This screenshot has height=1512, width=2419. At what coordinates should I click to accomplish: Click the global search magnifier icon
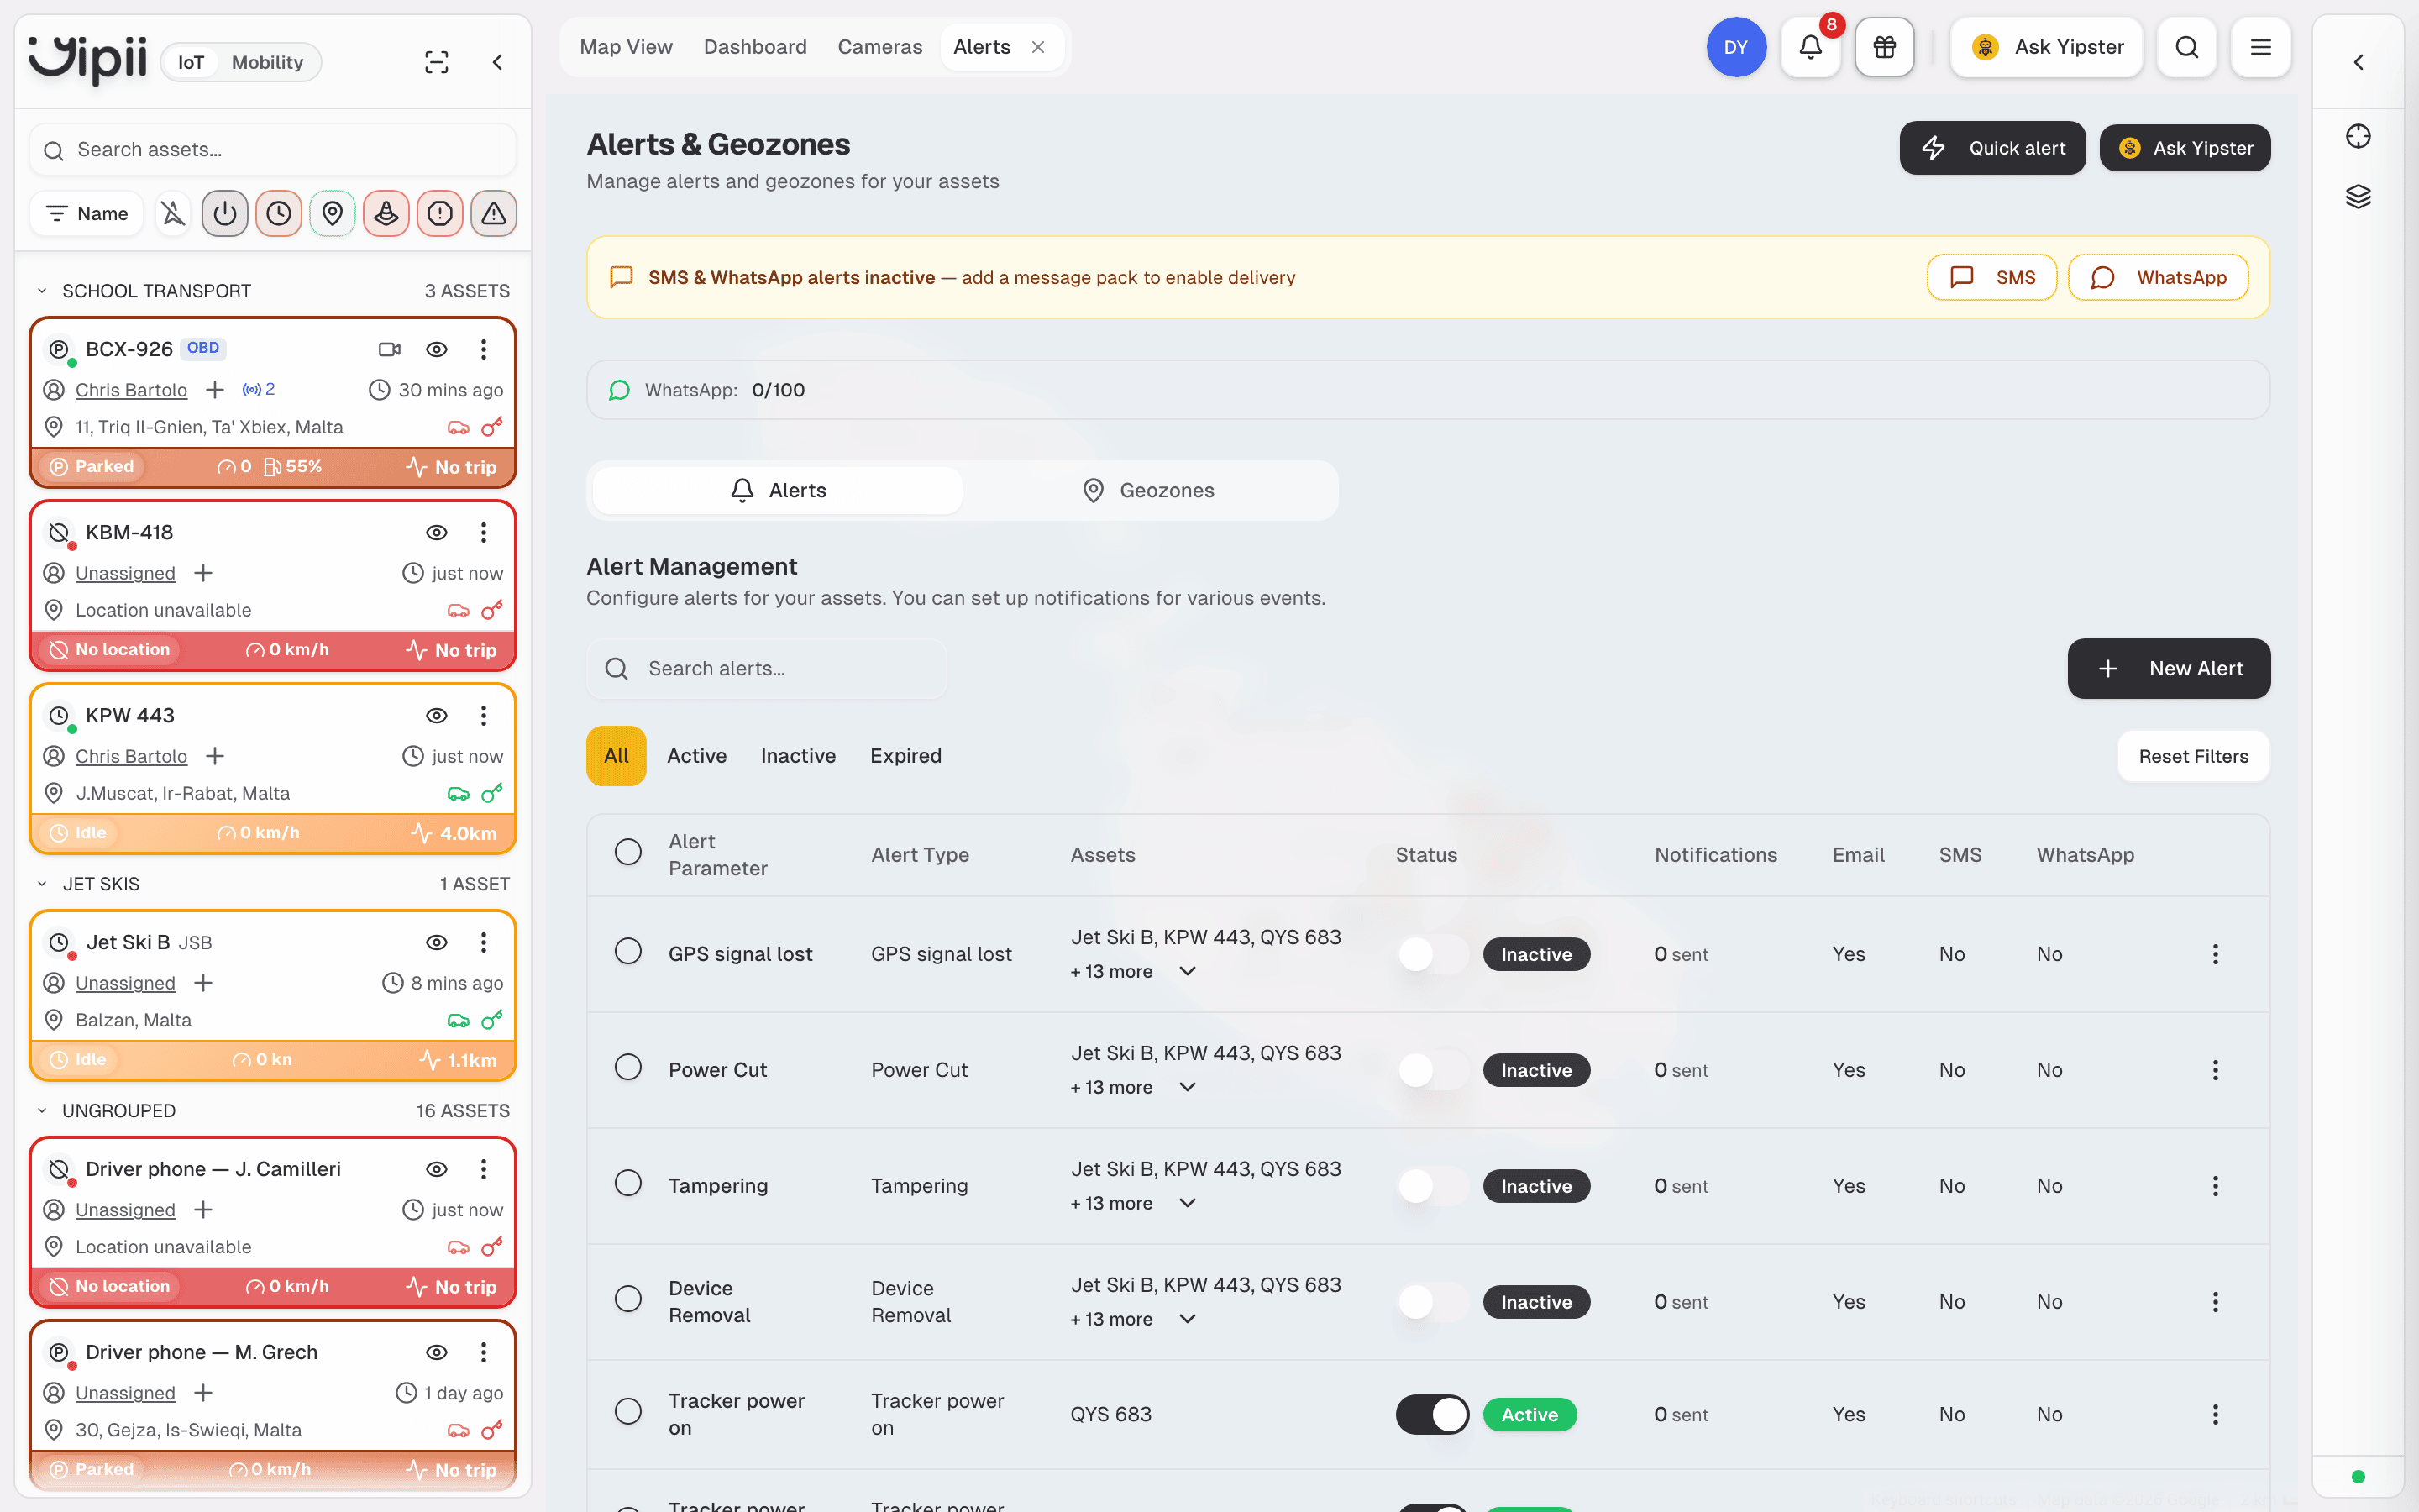click(x=2187, y=47)
